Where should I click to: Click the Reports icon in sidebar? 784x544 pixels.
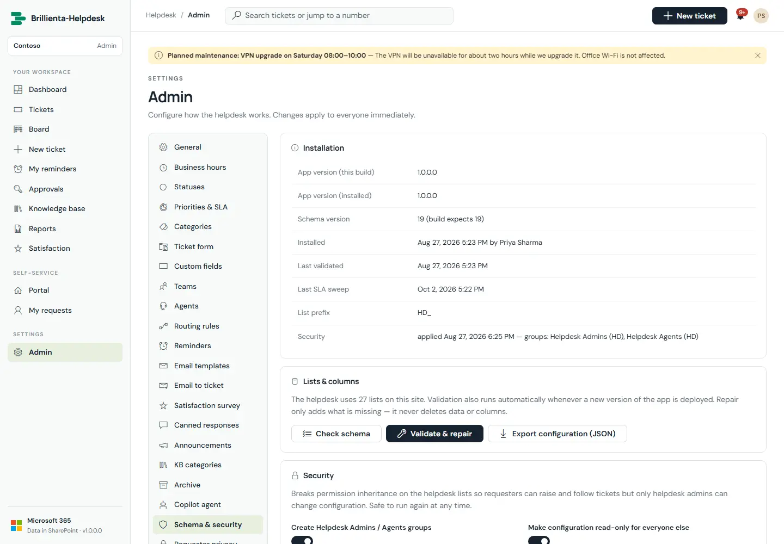pos(18,228)
